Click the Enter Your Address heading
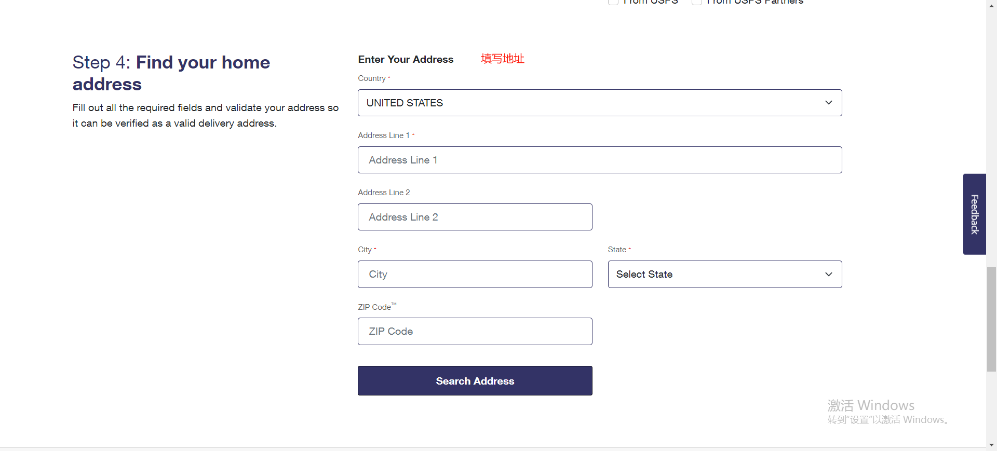Image resolution: width=997 pixels, height=451 pixels. point(406,59)
